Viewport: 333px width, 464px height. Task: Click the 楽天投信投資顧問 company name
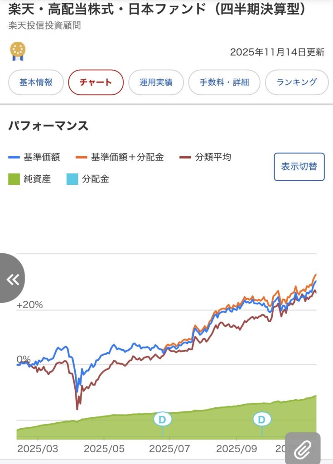pyautogui.click(x=44, y=25)
